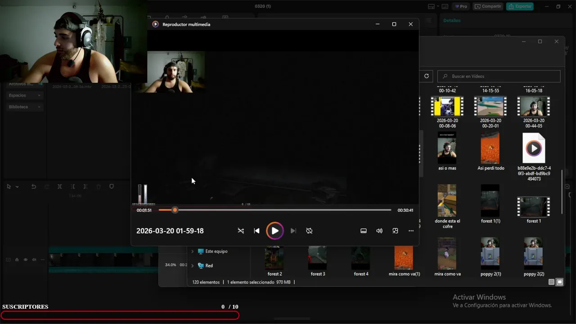Trim the clip's left side at the playhead

tap(72, 186)
